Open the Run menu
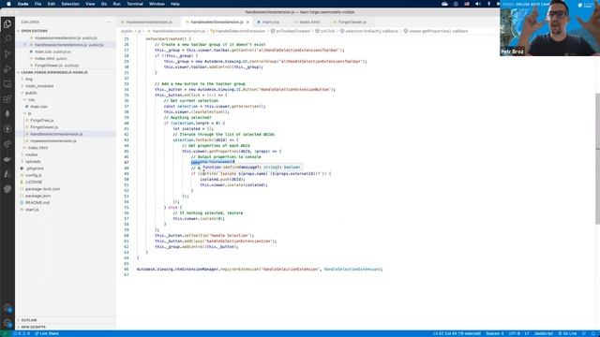The image size is (600, 337). tap(116, 4)
